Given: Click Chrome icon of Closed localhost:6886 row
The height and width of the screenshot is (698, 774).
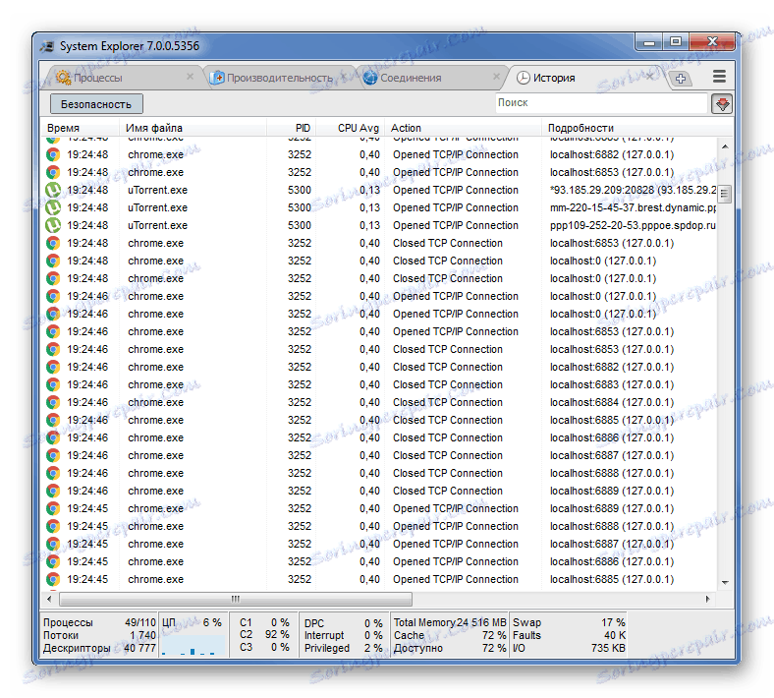Looking at the screenshot, I should pyautogui.click(x=53, y=437).
